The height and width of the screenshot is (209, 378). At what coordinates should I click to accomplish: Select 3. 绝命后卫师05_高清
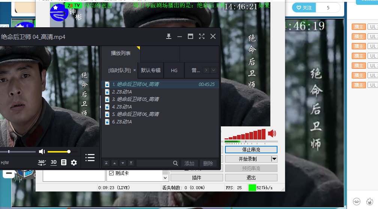coord(160,99)
